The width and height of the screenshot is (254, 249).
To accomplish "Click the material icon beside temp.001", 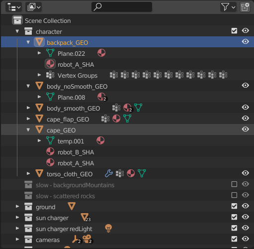I will tap(100, 140).
